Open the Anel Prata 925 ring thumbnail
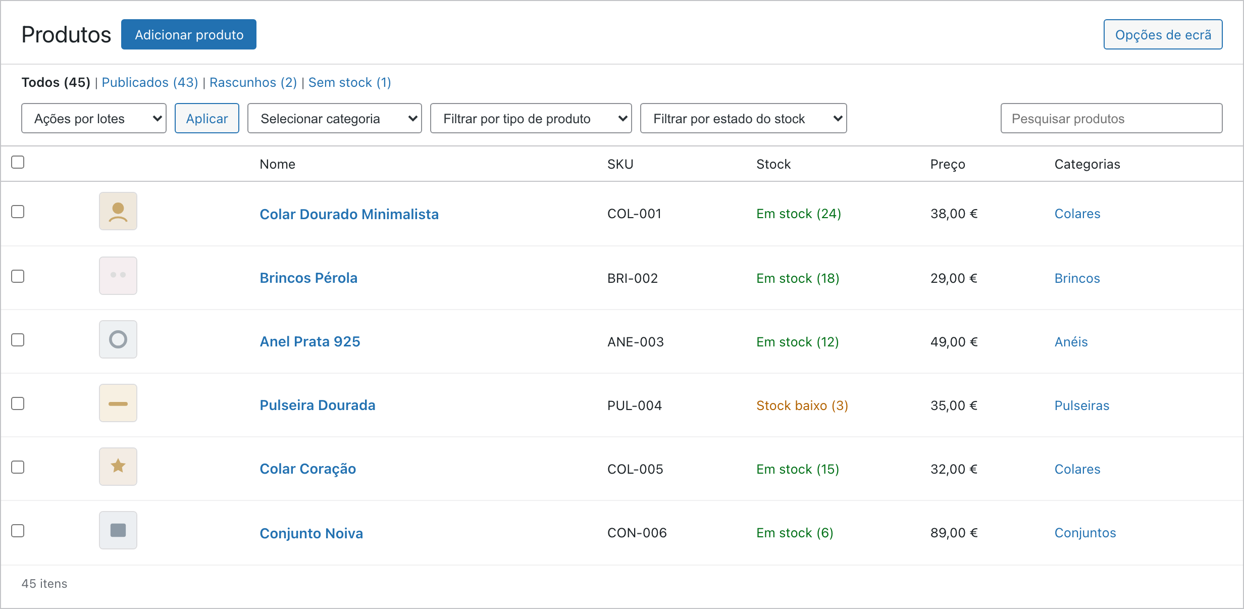 [x=118, y=339]
